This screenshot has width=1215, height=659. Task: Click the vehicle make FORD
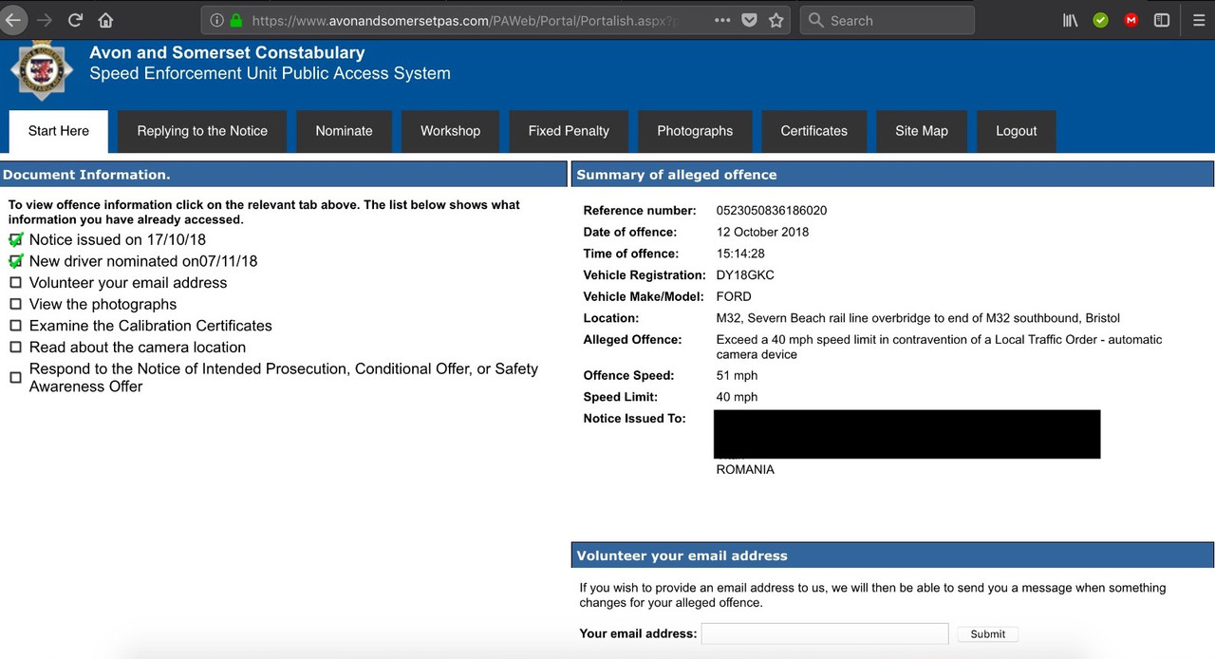(x=734, y=296)
